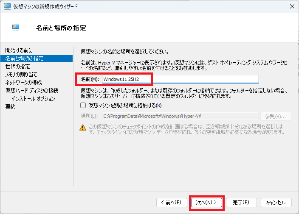Click the 完了(F) button
The width and height of the screenshot is (299, 214).
tap(241, 203)
